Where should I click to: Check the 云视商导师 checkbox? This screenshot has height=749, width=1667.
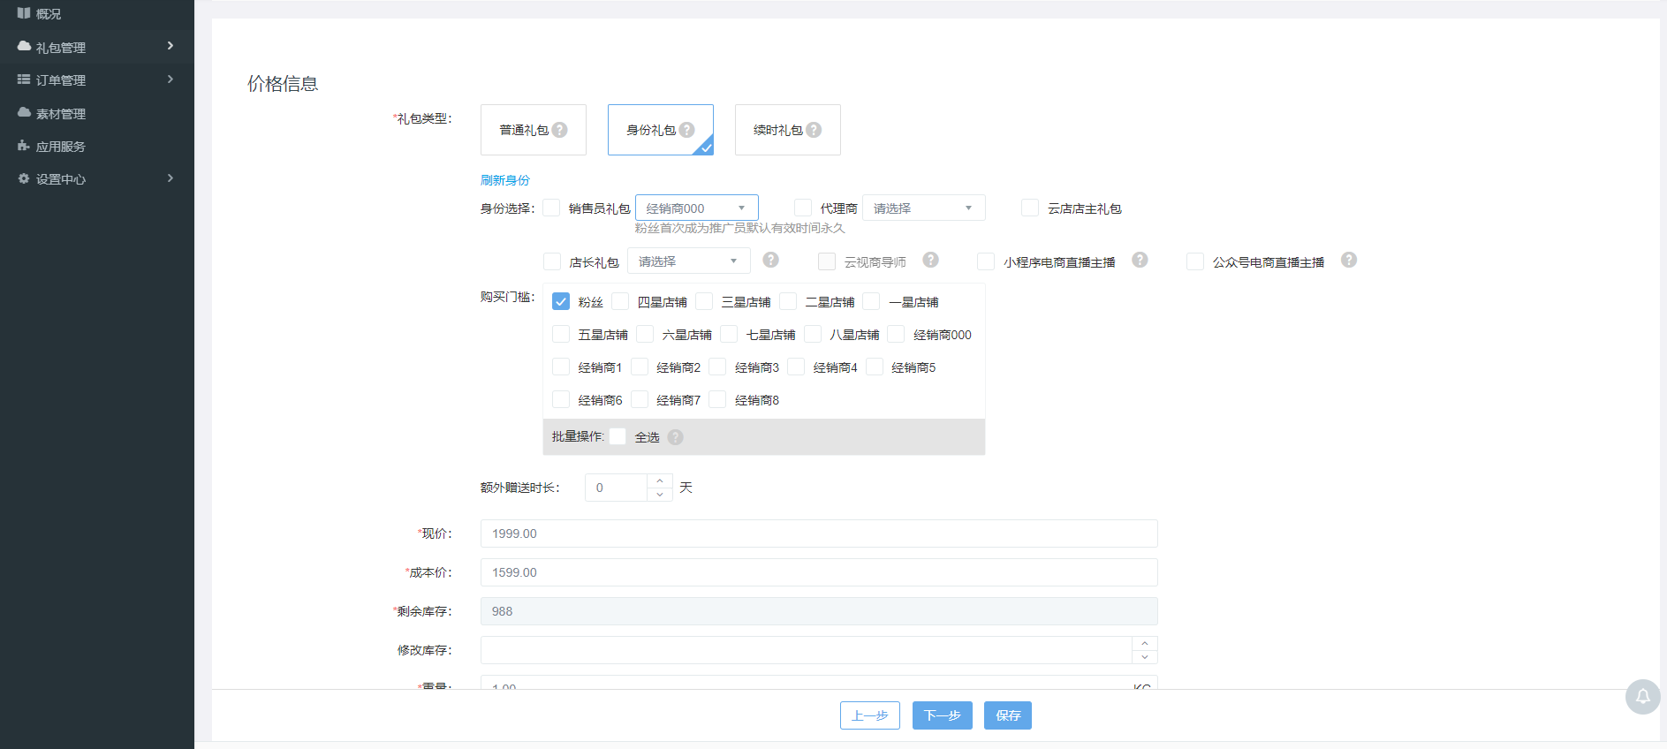827,261
